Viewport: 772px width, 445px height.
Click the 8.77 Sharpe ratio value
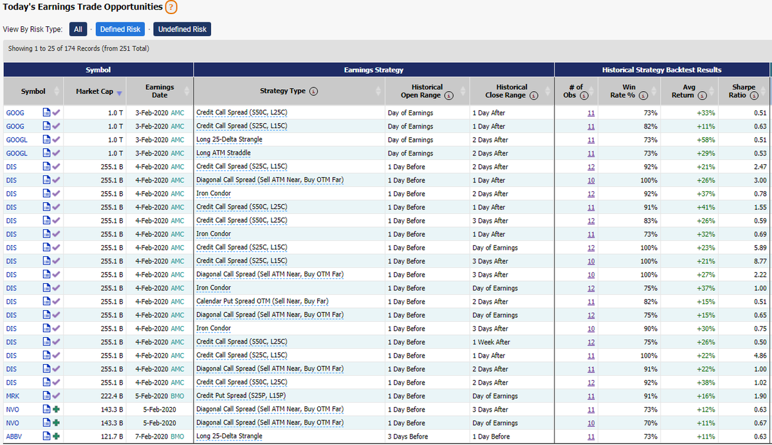[759, 261]
